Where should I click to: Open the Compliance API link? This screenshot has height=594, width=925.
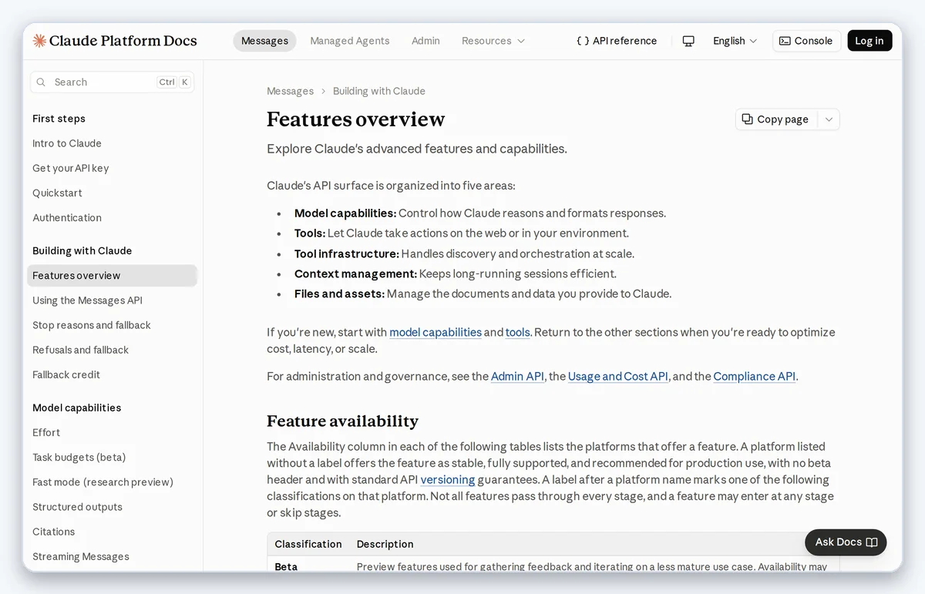pyautogui.click(x=754, y=377)
